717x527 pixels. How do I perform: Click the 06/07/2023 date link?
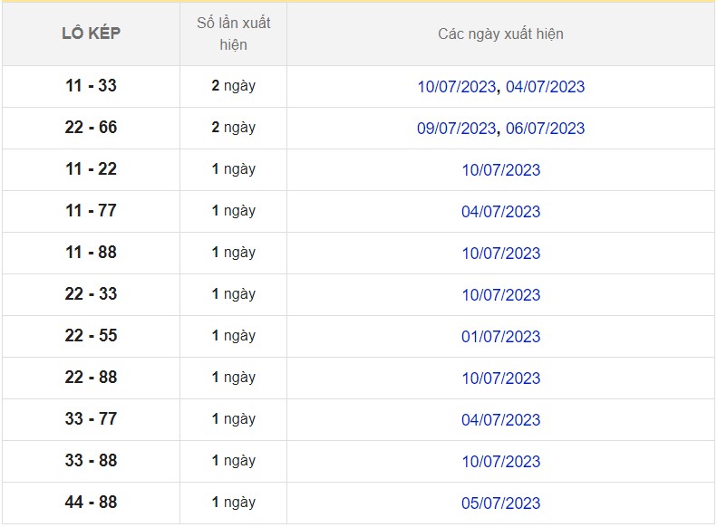click(x=545, y=129)
